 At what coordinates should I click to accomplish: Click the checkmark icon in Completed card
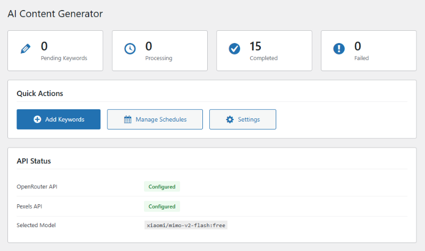point(234,49)
